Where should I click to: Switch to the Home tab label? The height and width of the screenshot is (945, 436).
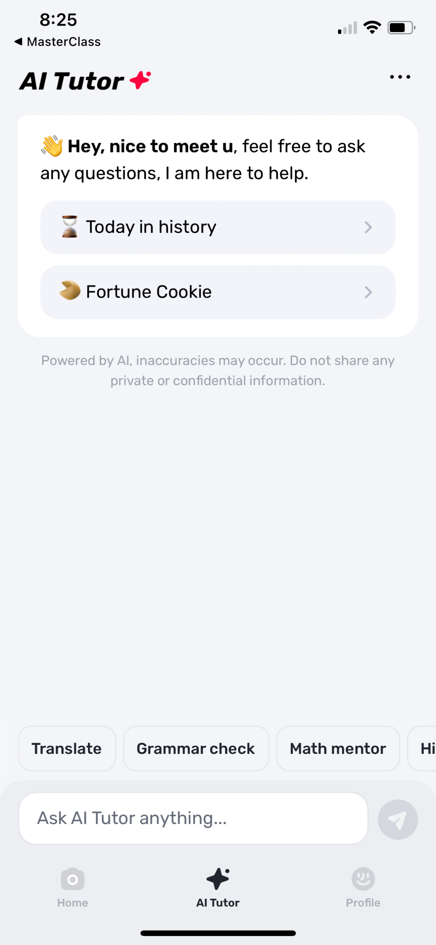click(72, 902)
